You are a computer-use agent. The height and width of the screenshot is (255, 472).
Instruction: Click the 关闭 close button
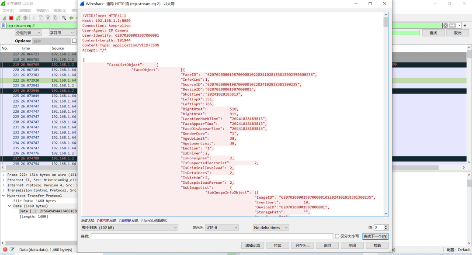(x=352, y=246)
